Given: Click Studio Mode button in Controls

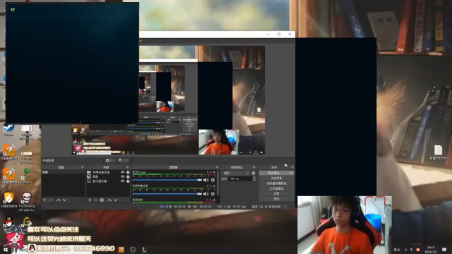Looking at the screenshot, I should [276, 188].
